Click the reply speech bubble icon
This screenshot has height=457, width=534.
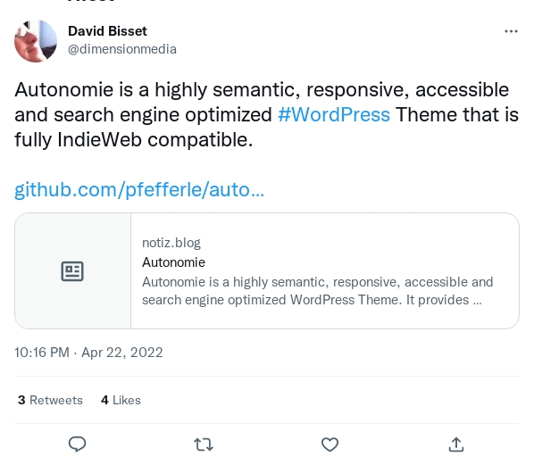tap(78, 445)
